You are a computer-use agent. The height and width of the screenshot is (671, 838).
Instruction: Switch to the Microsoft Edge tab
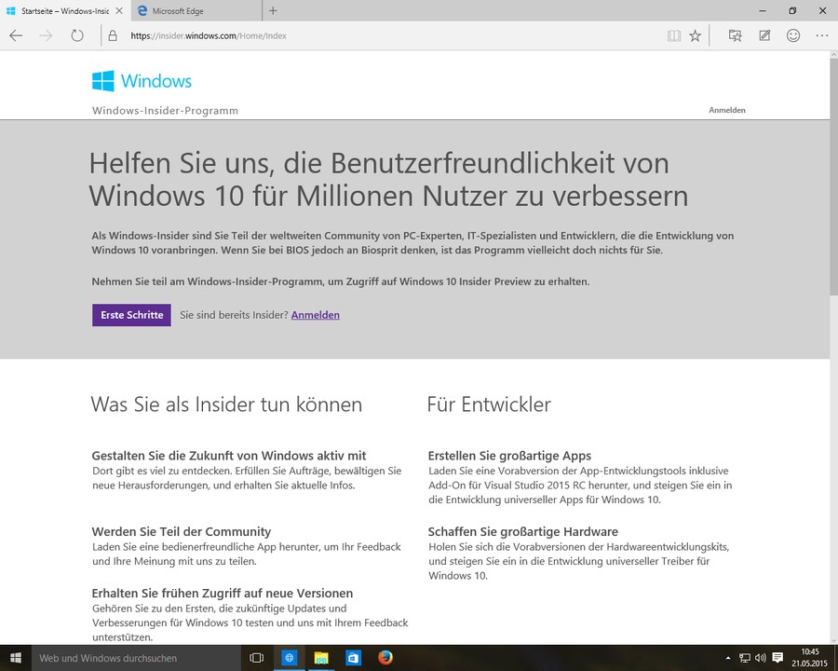point(196,10)
